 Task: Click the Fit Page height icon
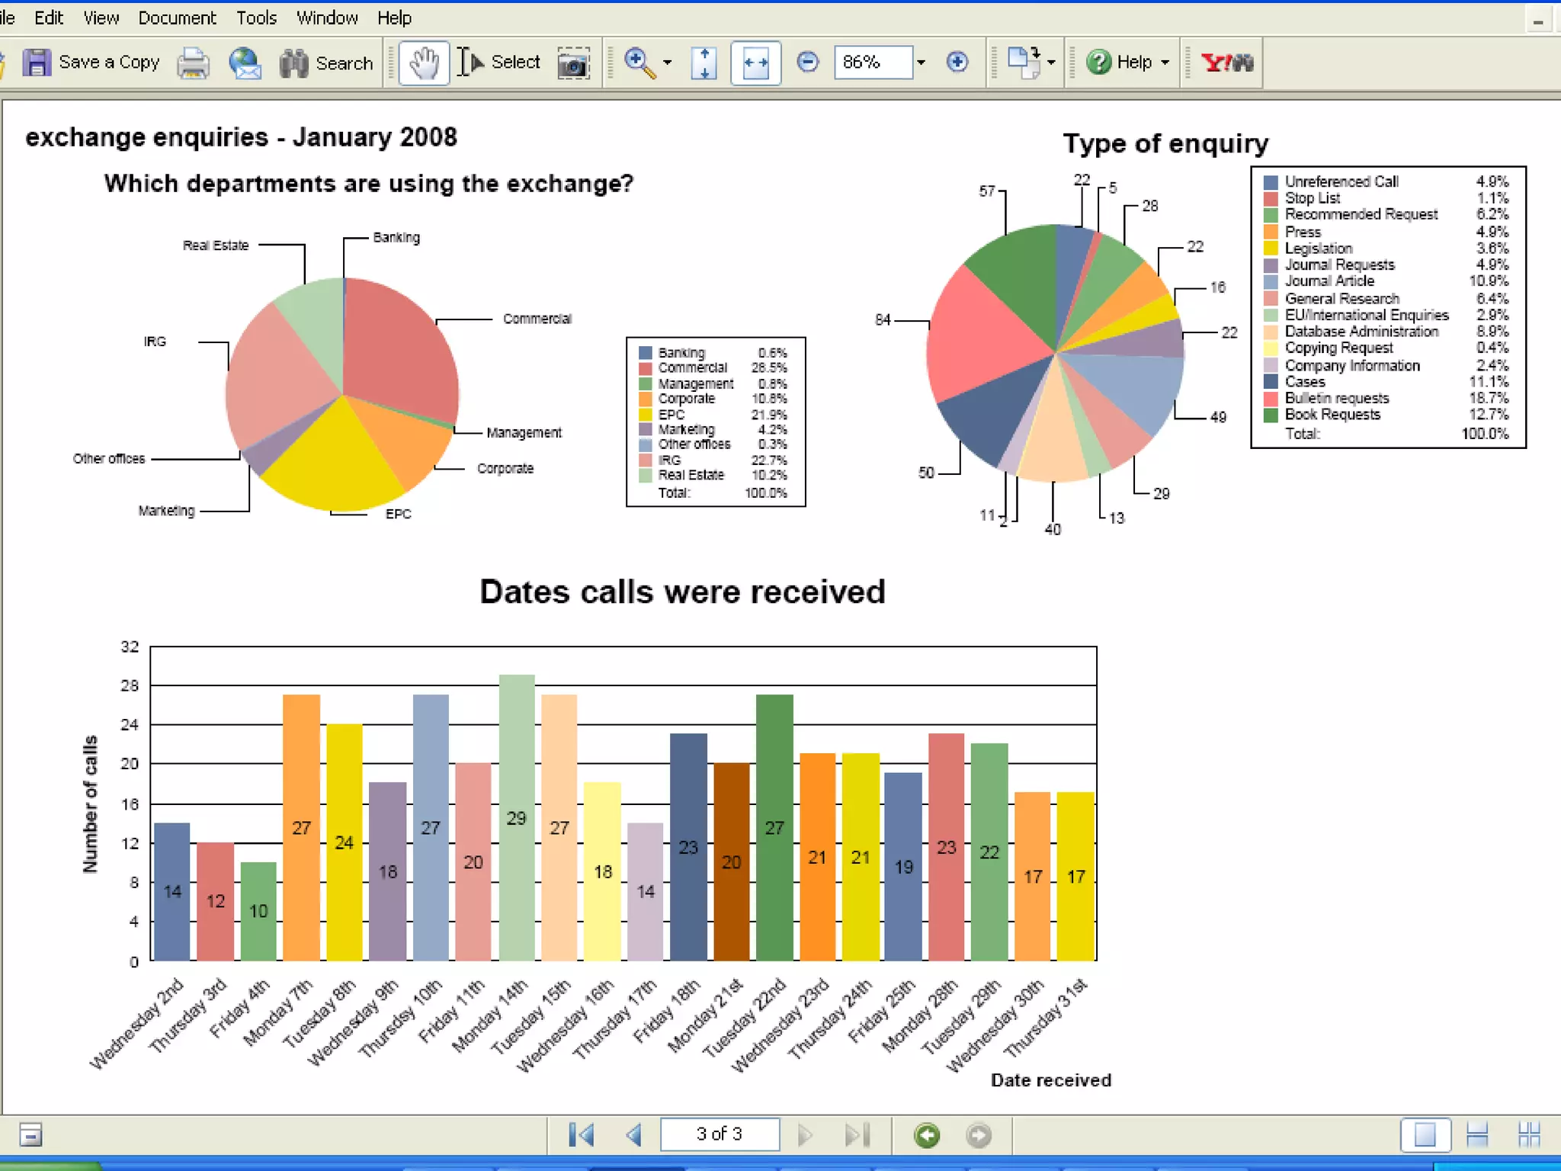(x=704, y=63)
